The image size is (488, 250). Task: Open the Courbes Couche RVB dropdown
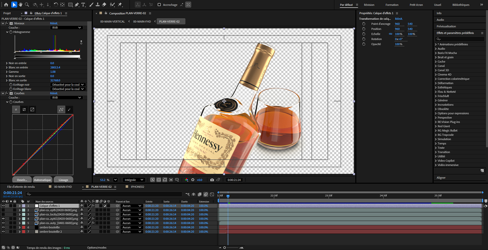click(x=66, y=98)
